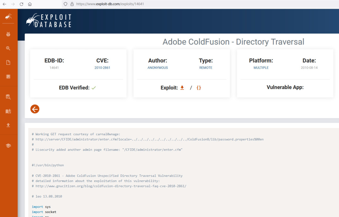View raw exploit via curly braces icon

[199, 88]
